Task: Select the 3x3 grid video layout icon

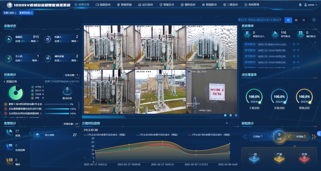Action: pyautogui.click(x=236, y=115)
